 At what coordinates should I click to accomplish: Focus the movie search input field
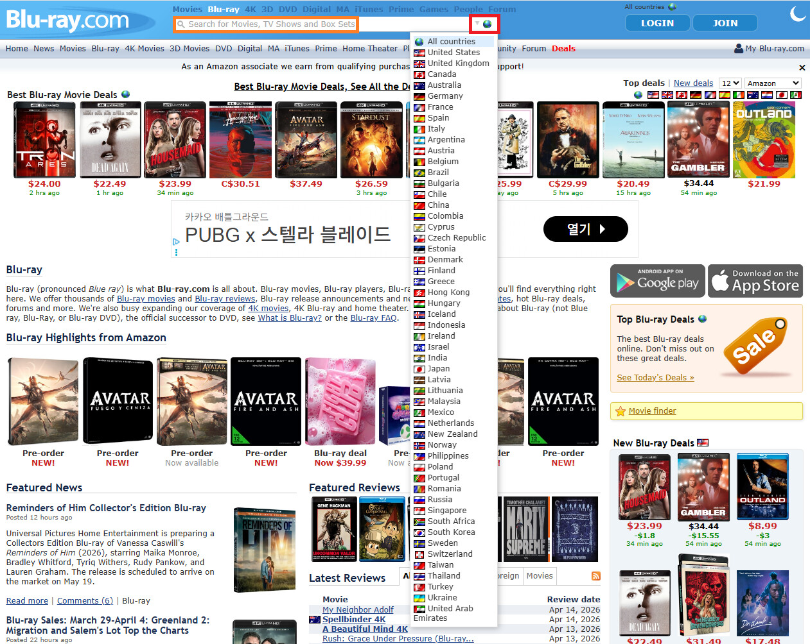point(266,24)
